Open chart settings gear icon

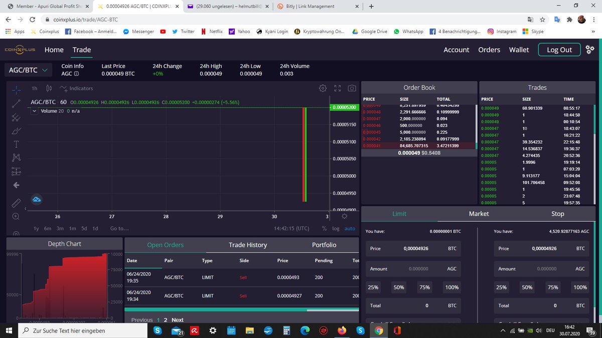click(x=323, y=88)
